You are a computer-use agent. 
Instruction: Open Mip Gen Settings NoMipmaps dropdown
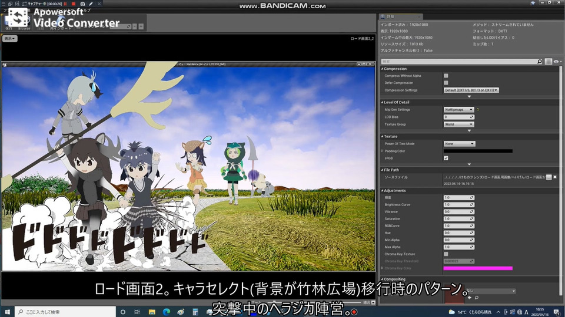point(458,110)
